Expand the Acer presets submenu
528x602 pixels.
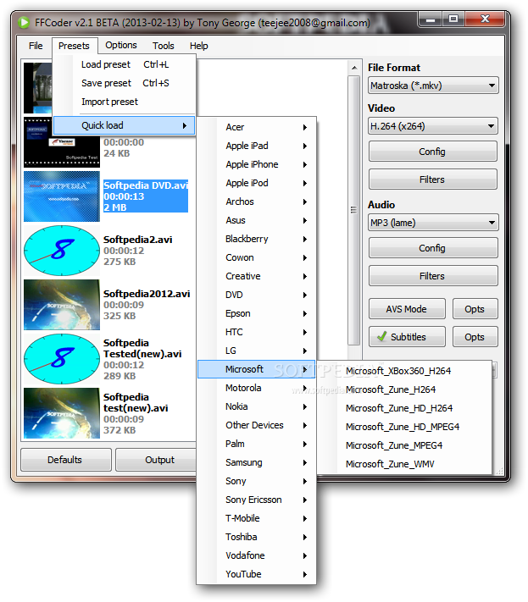256,127
